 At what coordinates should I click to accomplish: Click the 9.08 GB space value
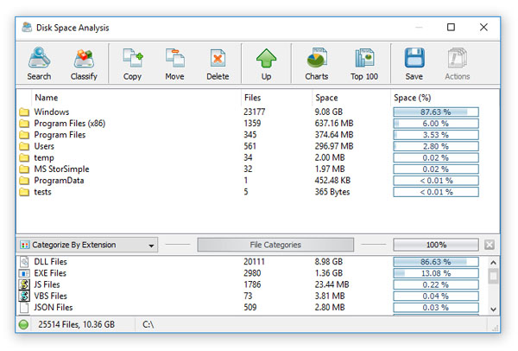tap(328, 112)
